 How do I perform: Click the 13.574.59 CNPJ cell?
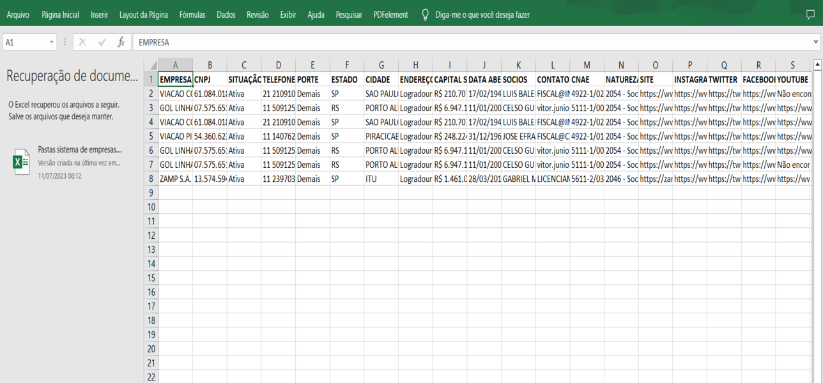point(210,179)
